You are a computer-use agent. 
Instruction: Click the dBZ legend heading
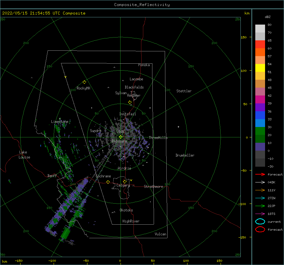coord(268,17)
